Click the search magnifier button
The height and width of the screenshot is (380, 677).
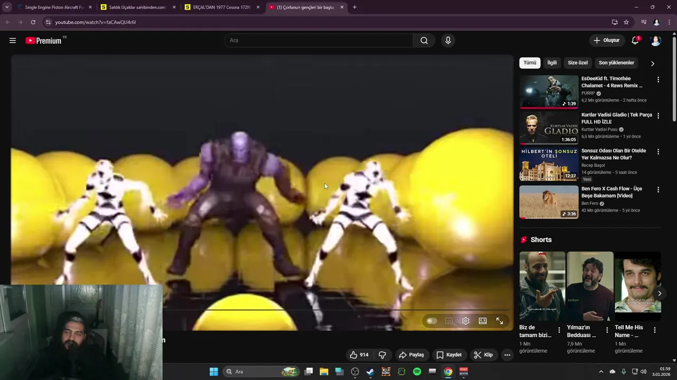[x=424, y=41]
